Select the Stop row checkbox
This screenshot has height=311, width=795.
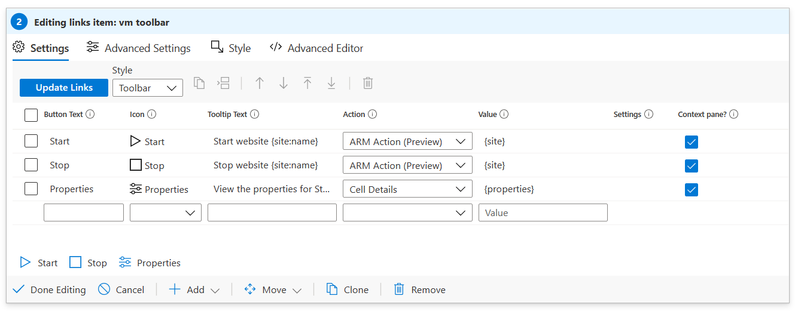[x=31, y=165]
